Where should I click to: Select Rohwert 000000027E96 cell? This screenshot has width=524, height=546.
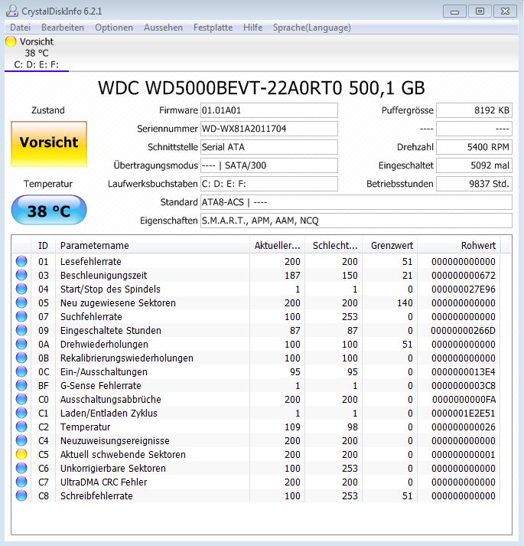point(464,289)
